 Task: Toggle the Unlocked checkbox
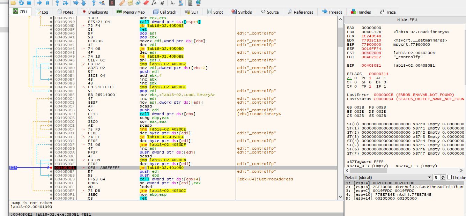pyautogui.click(x=449, y=177)
